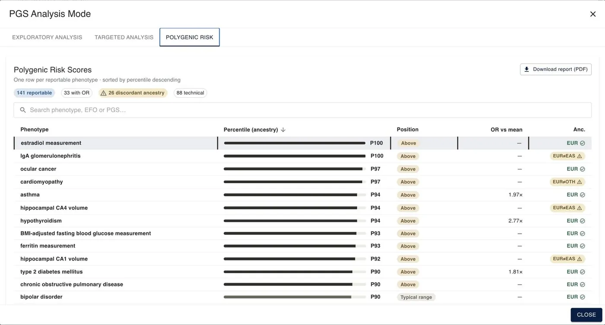Click the Typical range badge for bipolar disorder
The width and height of the screenshot is (605, 325).
tap(416, 297)
